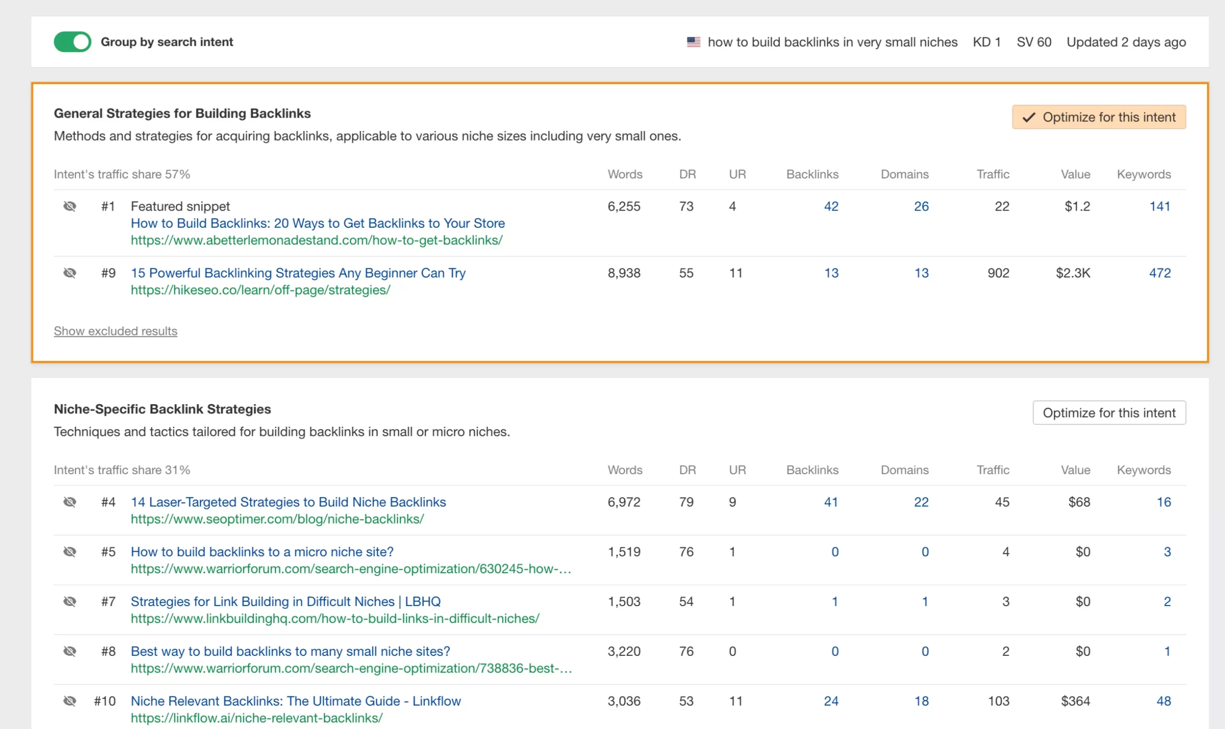Click keywords count 48 for result #10

(1164, 701)
